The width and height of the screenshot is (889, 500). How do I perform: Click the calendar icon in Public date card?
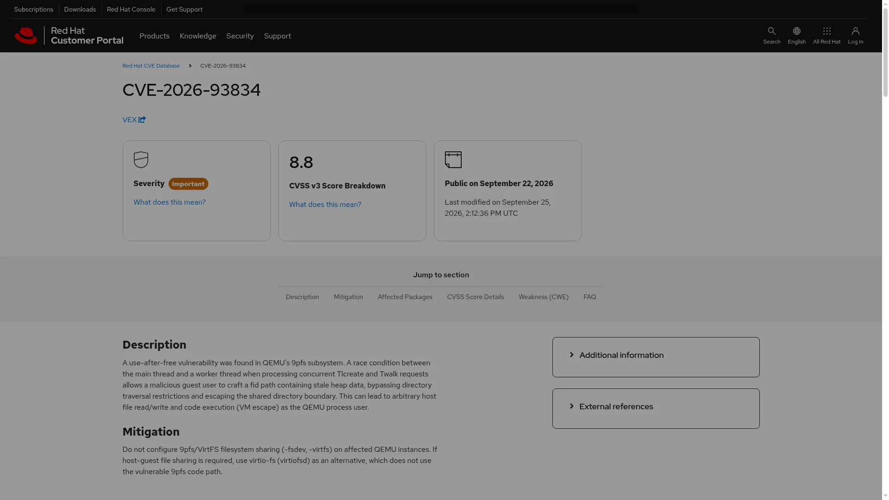453,160
